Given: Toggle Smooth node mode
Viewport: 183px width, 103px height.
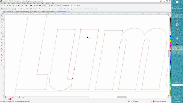Looking at the screenshot, I should coord(33,9).
